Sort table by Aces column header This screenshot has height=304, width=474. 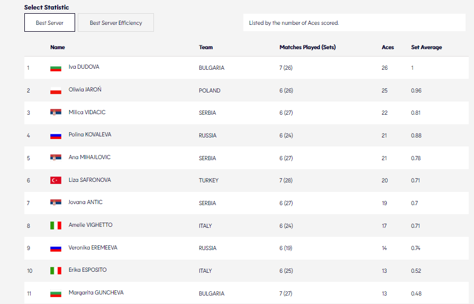point(388,47)
